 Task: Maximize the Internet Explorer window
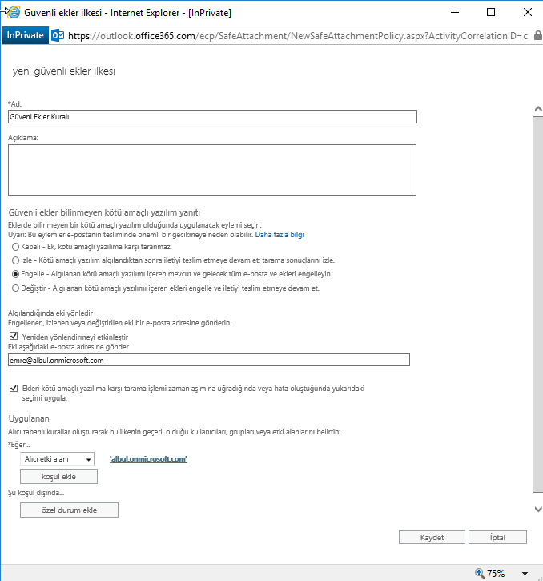491,12
